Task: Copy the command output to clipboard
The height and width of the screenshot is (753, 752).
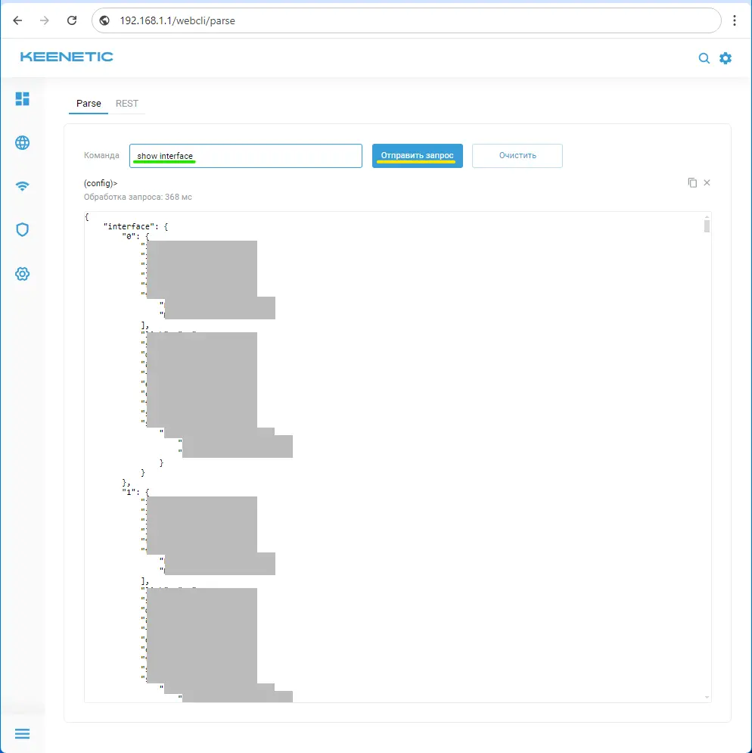Action: (691, 183)
